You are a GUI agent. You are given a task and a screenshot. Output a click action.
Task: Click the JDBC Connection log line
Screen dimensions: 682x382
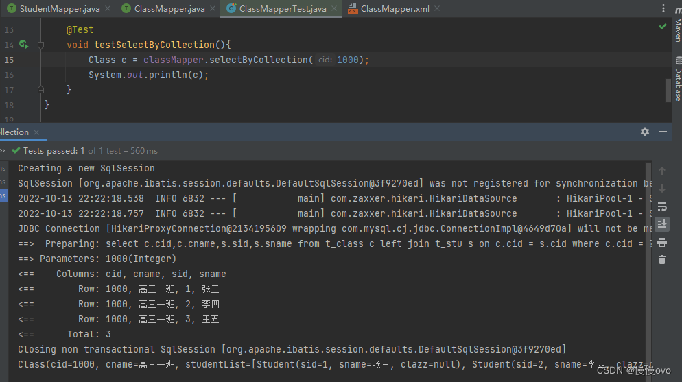click(334, 228)
